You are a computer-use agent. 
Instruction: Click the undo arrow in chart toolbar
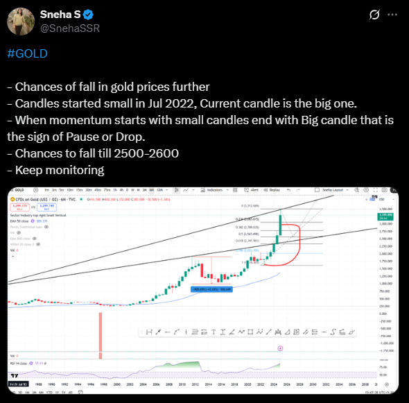coord(289,190)
